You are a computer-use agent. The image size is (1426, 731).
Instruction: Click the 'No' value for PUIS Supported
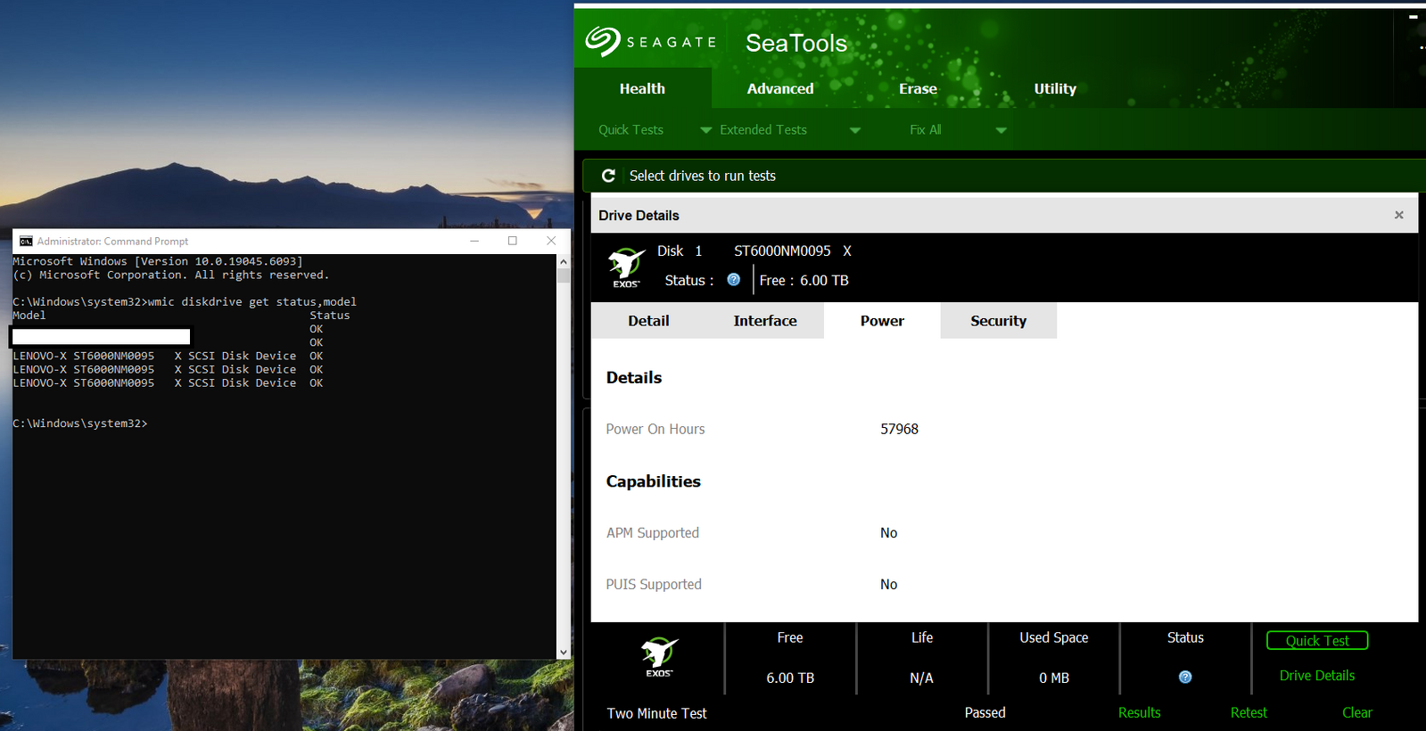[889, 585]
